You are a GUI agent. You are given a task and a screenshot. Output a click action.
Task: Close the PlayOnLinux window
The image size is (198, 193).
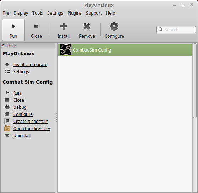point(192,5)
